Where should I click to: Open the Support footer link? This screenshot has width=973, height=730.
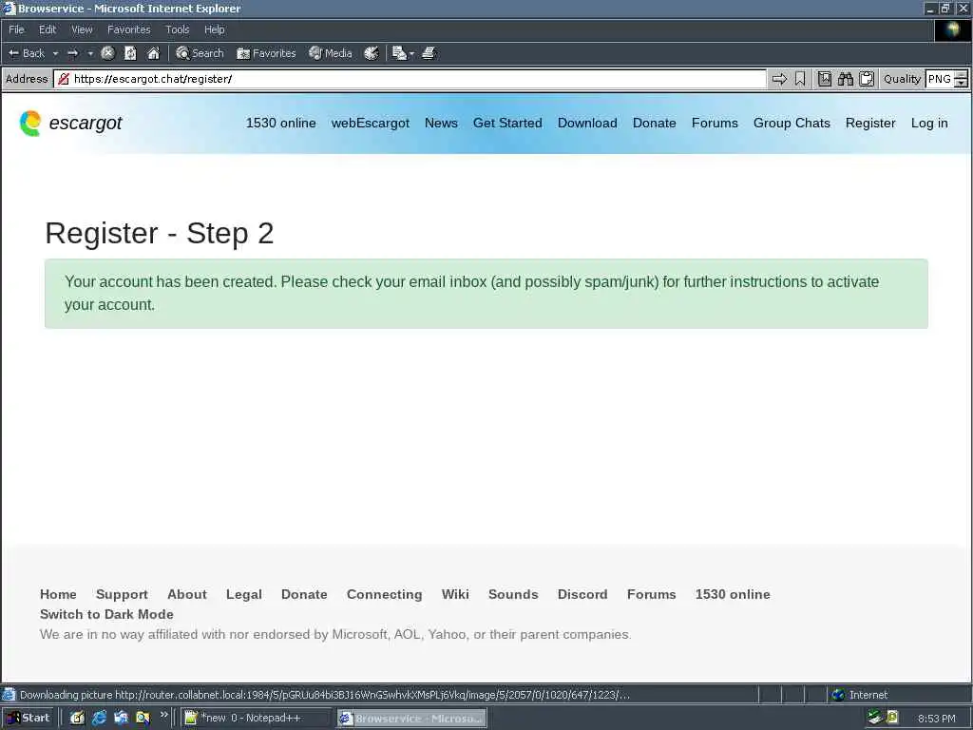click(122, 594)
